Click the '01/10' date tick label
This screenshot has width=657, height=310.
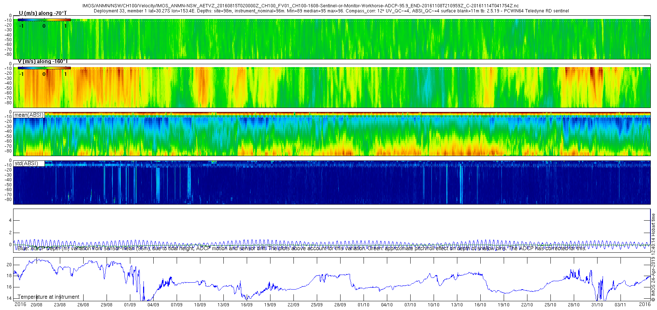pos(364,305)
